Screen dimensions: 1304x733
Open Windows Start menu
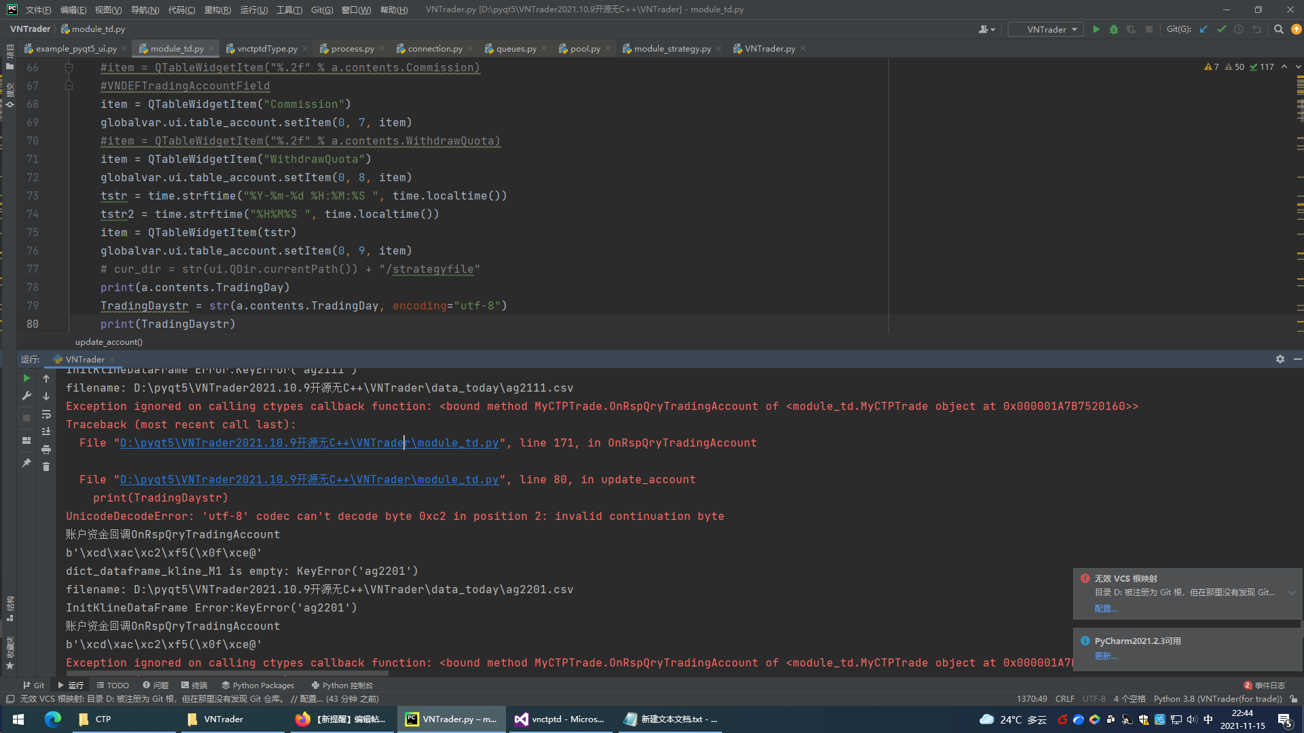pyautogui.click(x=18, y=719)
